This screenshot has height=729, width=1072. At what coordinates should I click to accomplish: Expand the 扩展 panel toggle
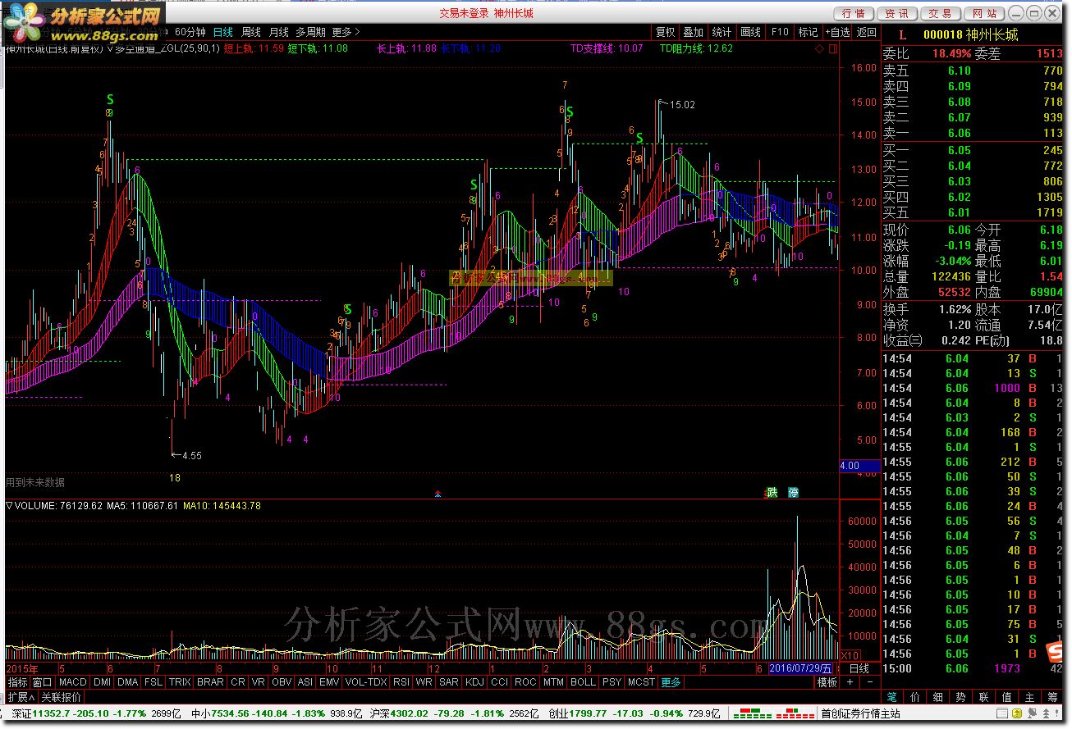point(21,697)
